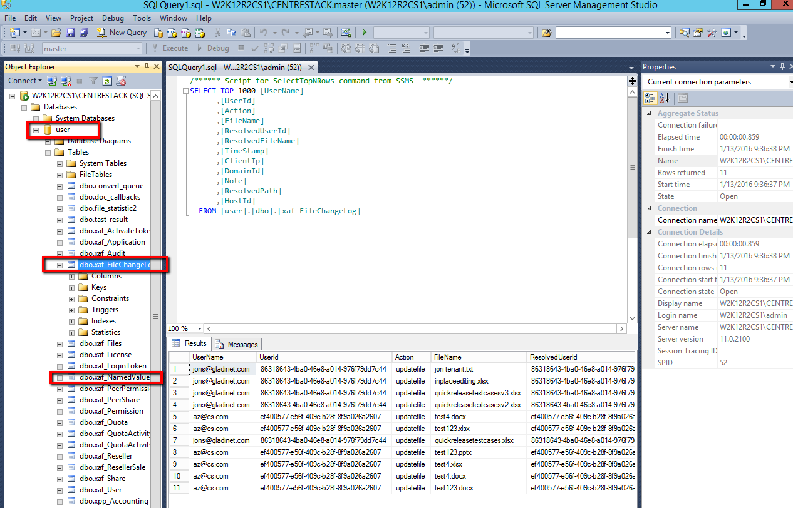Click the UserName column header in results
The height and width of the screenshot is (508, 793).
click(222, 357)
